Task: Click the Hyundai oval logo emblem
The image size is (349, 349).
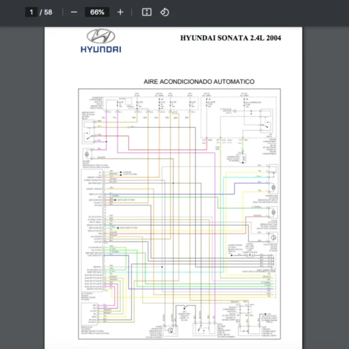Action: (101, 35)
